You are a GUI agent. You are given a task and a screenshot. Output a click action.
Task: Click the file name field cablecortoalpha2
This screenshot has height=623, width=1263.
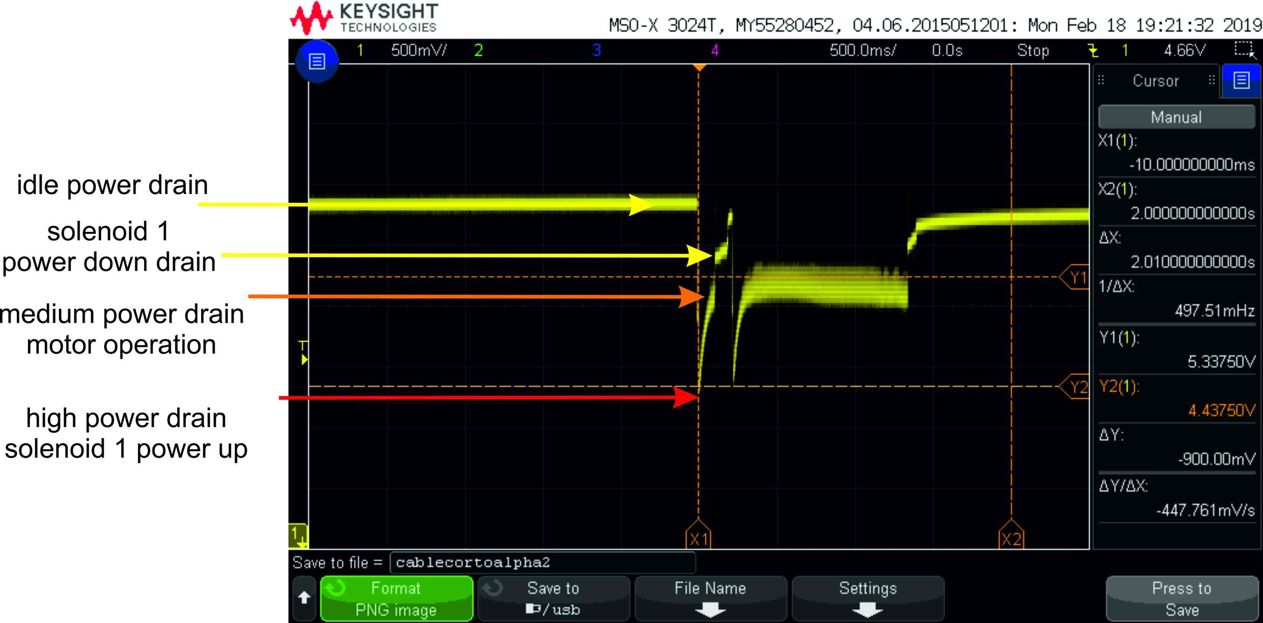tap(543, 563)
